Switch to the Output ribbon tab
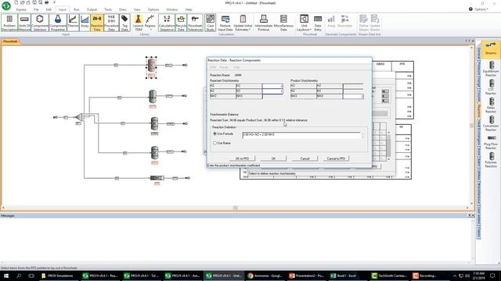Image resolution: width=501 pixels, height=281 pixels. click(x=92, y=9)
